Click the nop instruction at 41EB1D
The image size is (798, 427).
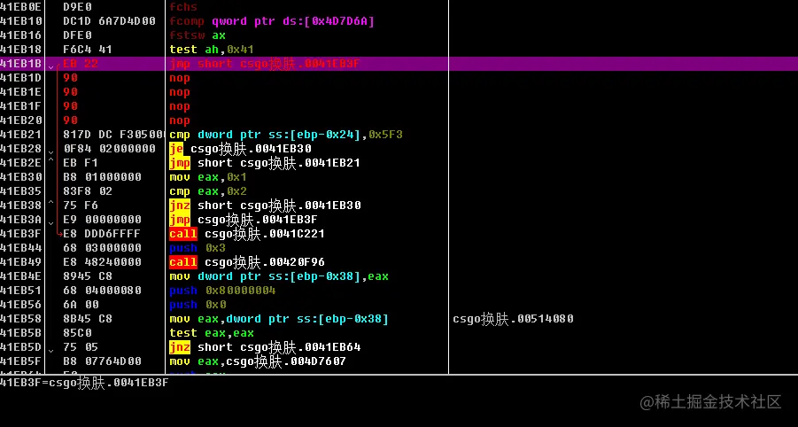pyautogui.click(x=180, y=78)
